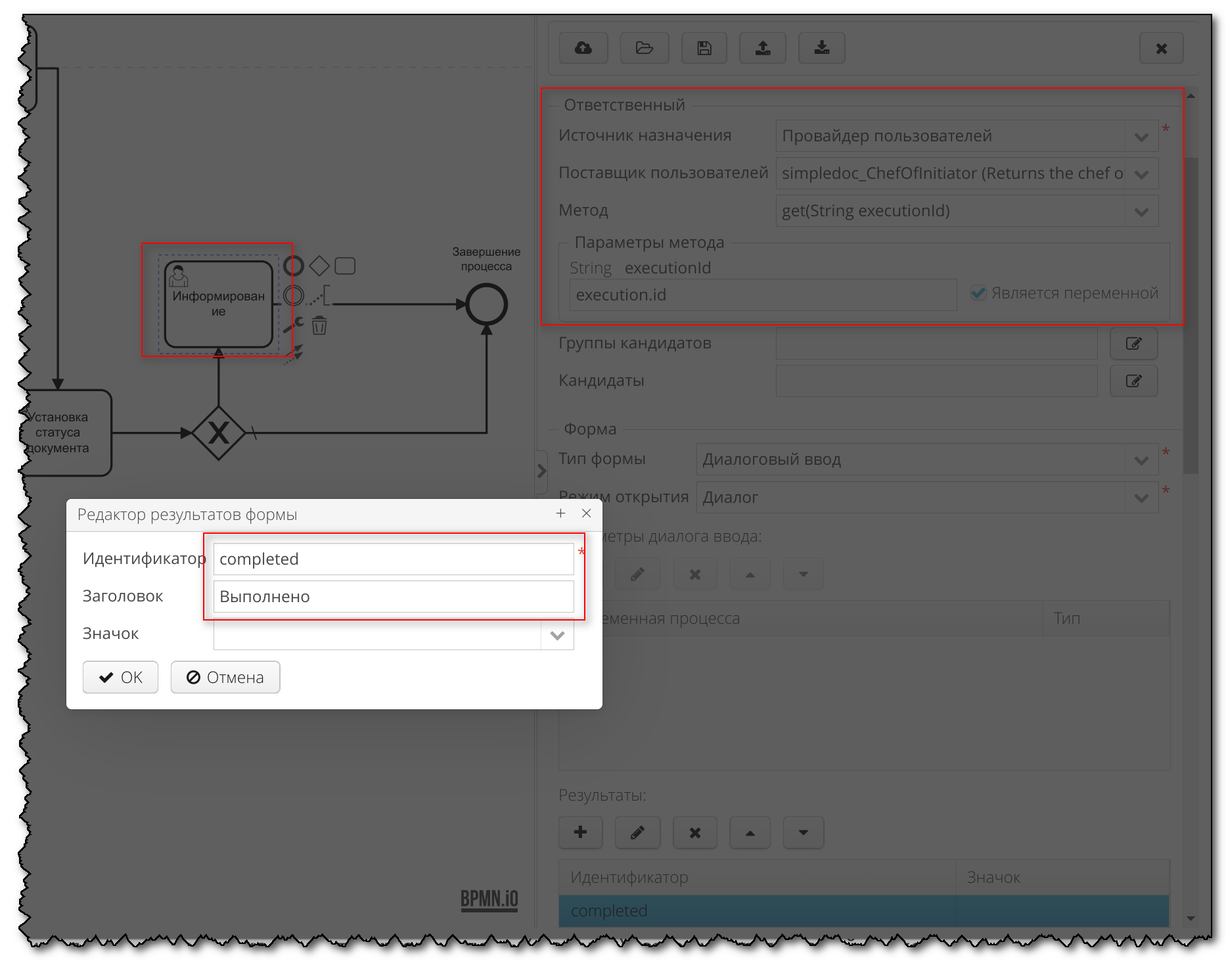Click the cloud upload deploy icon
1226x965 pixels.
[583, 47]
